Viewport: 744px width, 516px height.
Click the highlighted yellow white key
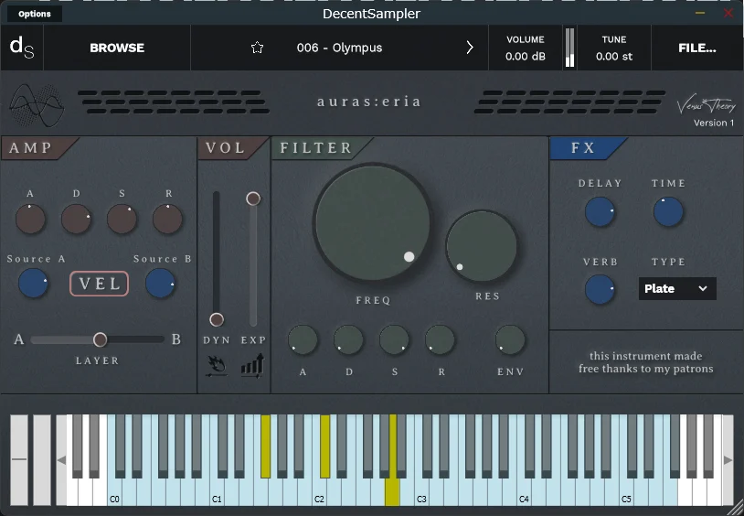point(392,492)
